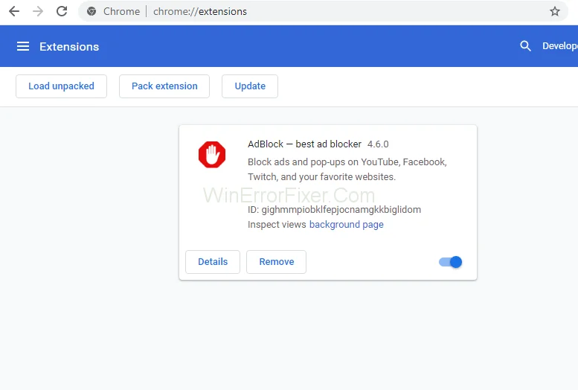
Task: Click the version number 4.6.0
Action: click(x=378, y=144)
